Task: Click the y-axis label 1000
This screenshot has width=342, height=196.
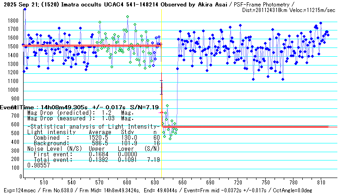Action: tap(12, 90)
